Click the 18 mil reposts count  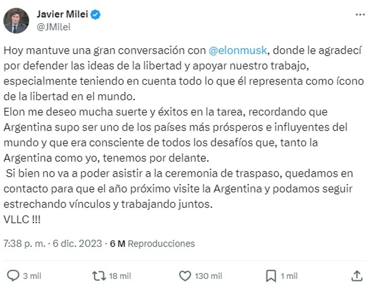pos(119,275)
